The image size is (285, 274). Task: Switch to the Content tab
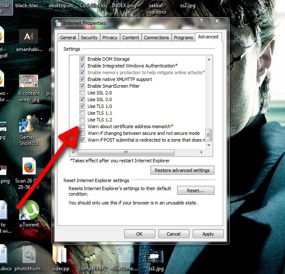coord(131,38)
